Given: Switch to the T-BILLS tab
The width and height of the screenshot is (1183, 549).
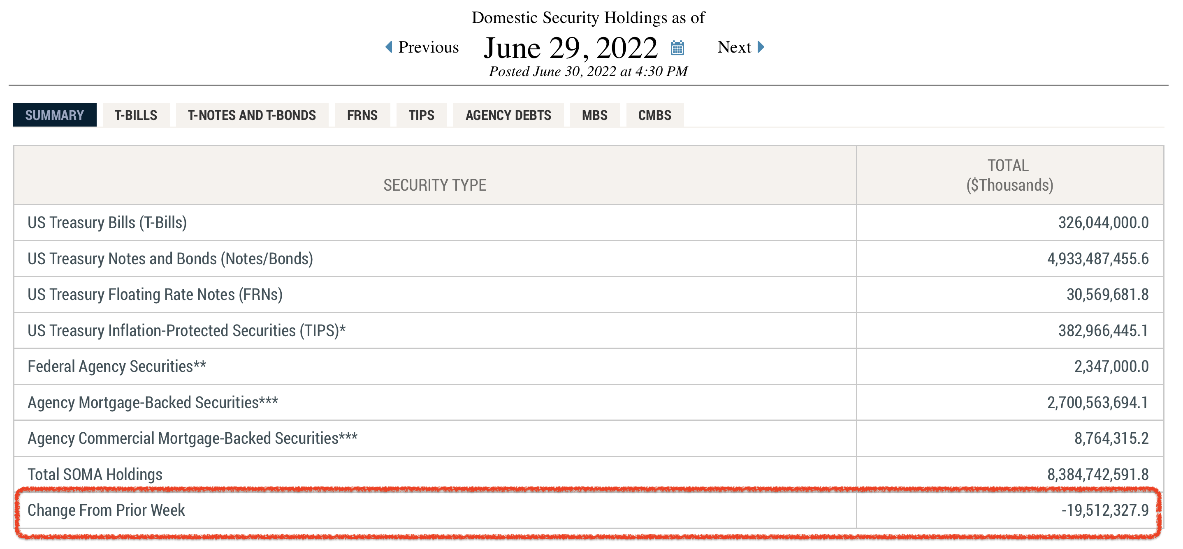Looking at the screenshot, I should [x=136, y=115].
